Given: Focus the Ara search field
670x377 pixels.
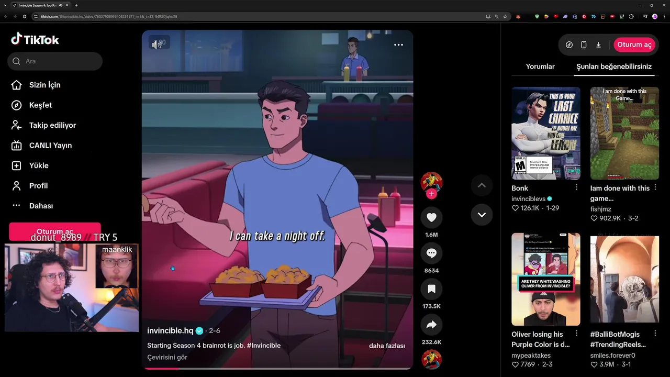Looking at the screenshot, I should (x=55, y=61).
